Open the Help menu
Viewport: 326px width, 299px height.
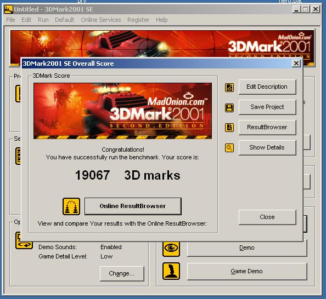[x=162, y=20]
